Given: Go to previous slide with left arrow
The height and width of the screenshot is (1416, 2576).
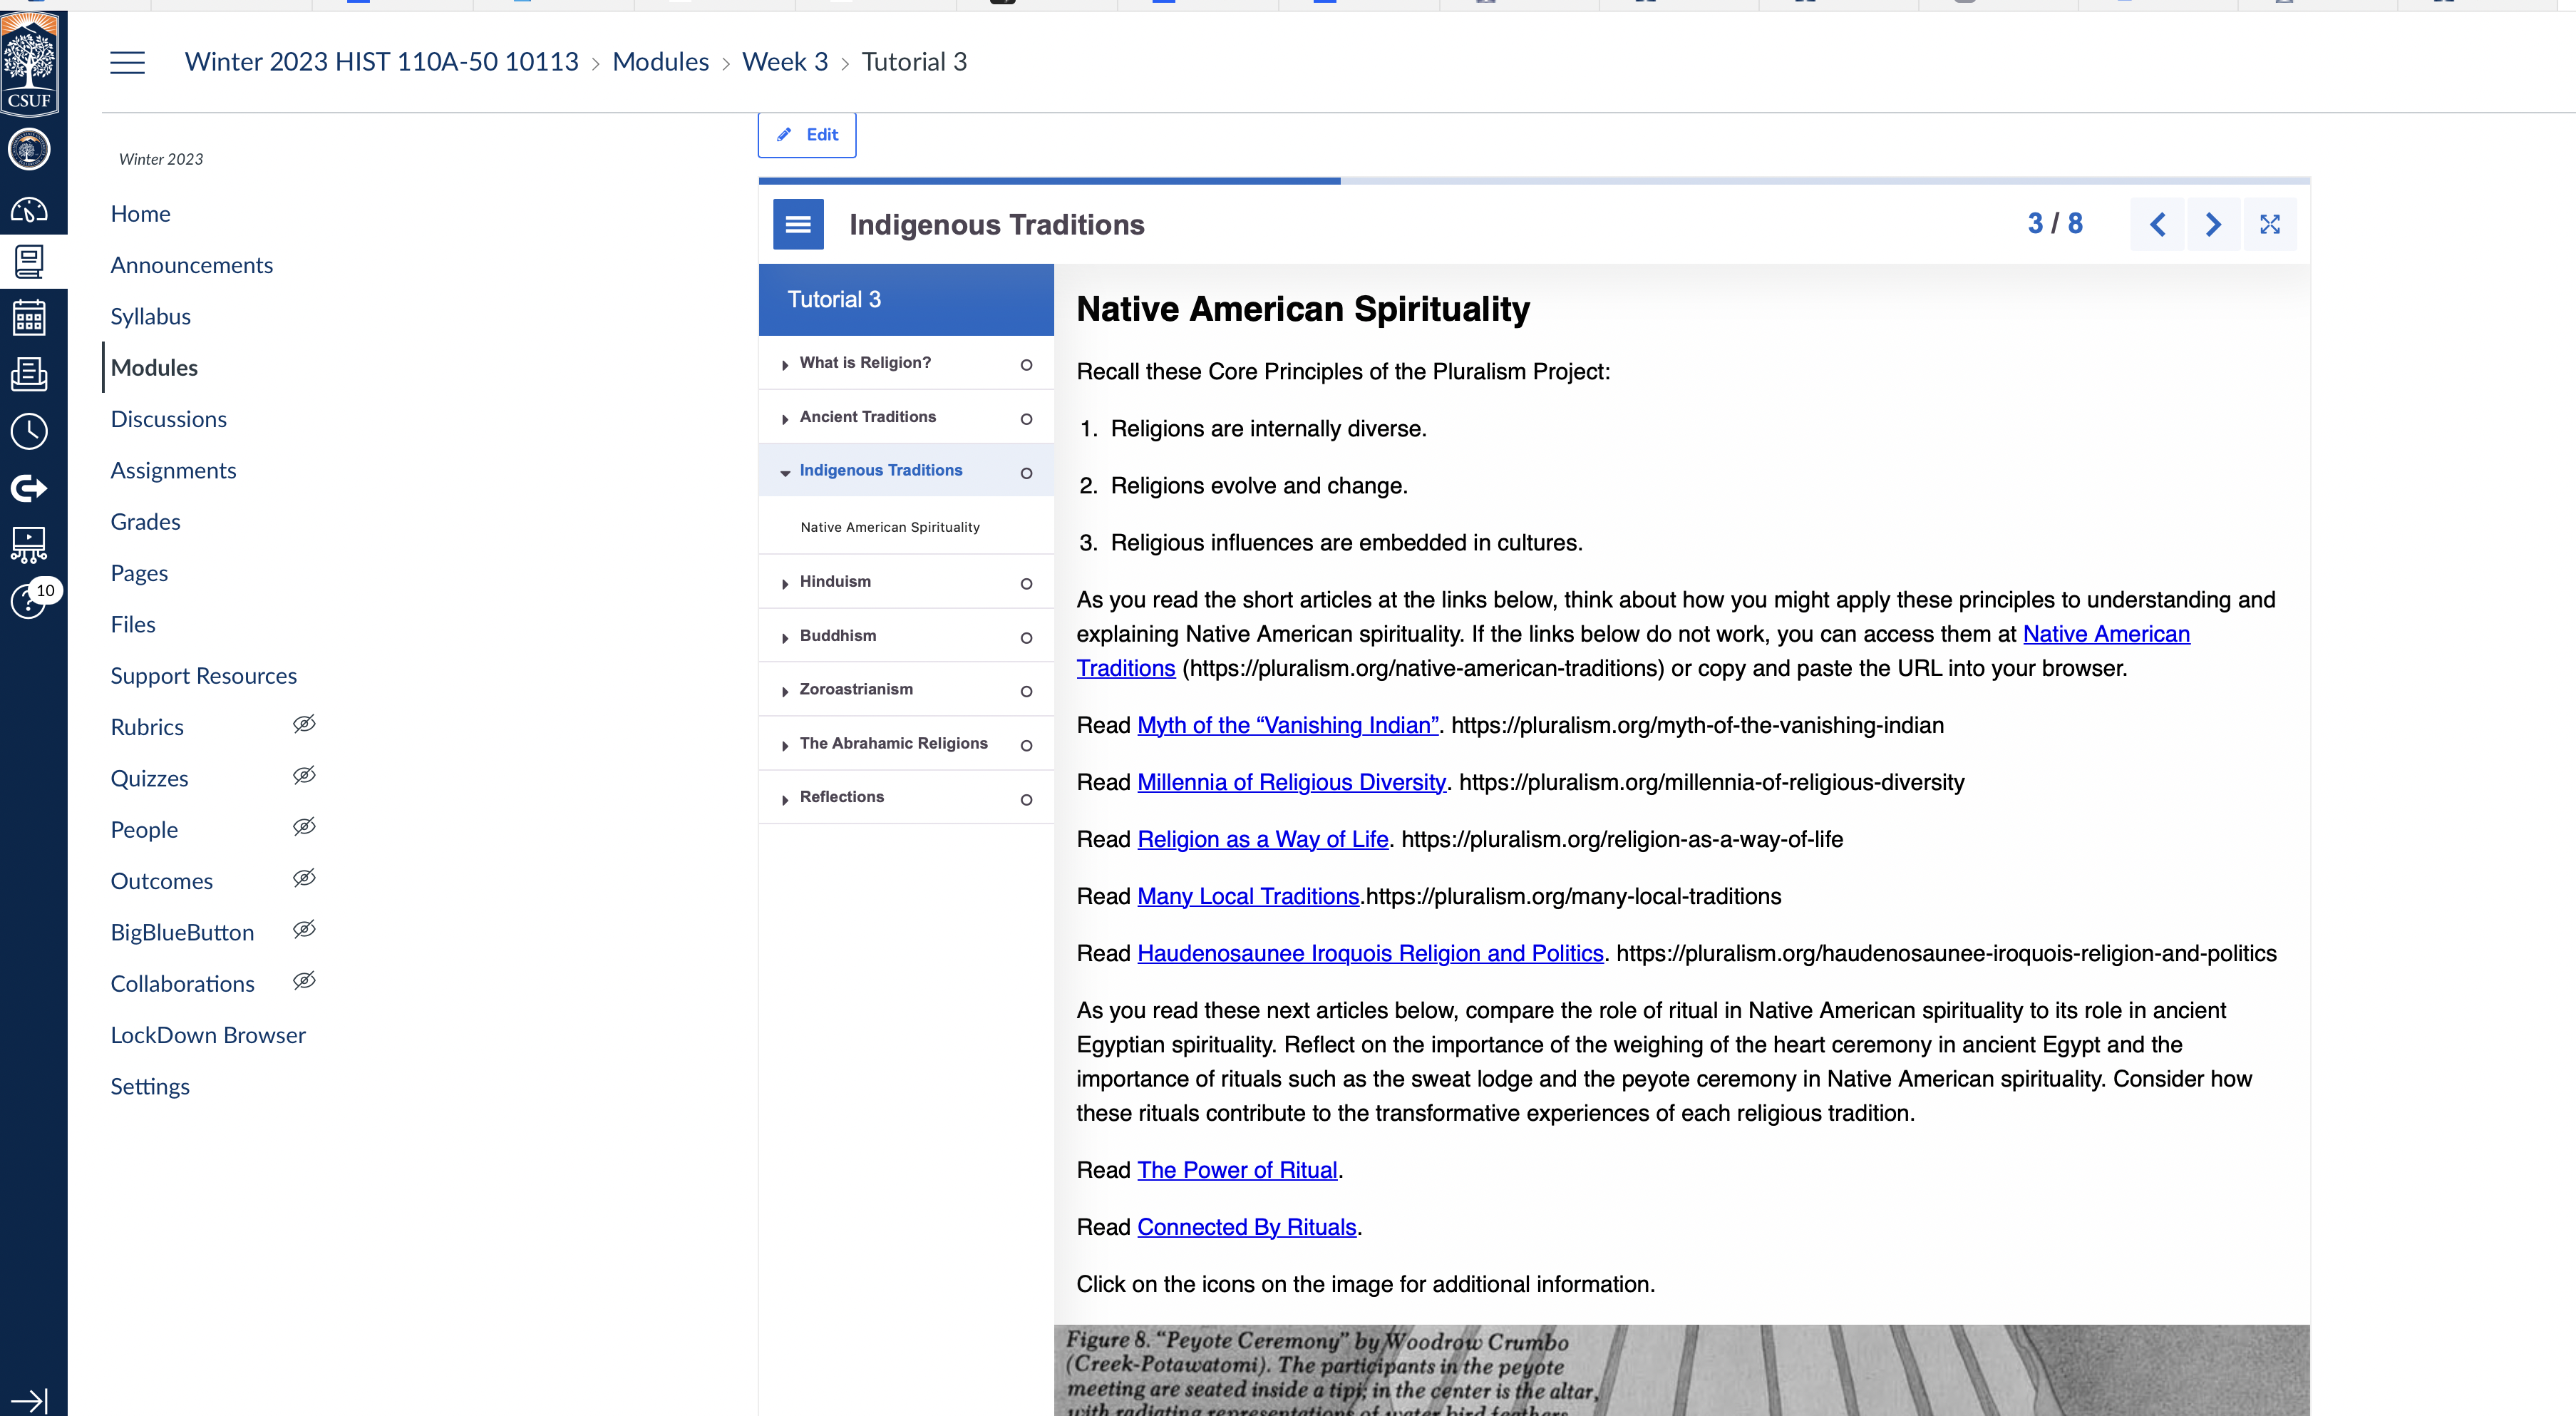Looking at the screenshot, I should click(x=2157, y=224).
